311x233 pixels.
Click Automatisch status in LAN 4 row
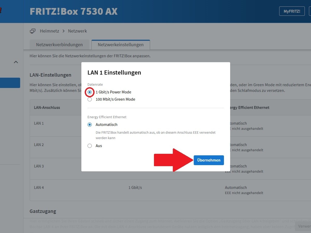236,187
